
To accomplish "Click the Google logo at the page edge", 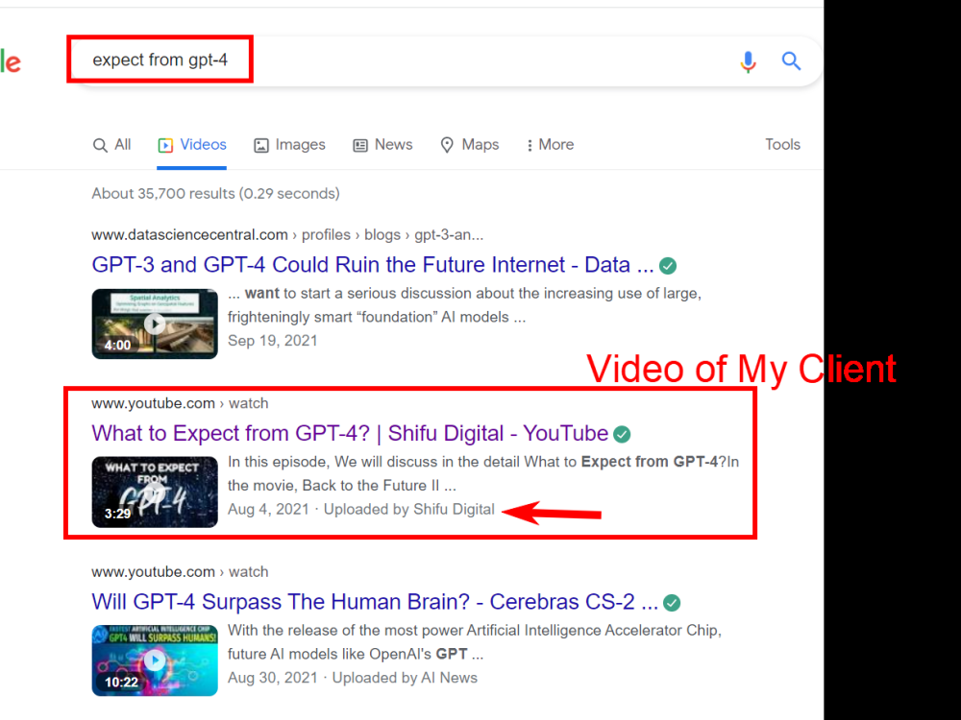I will pyautogui.click(x=11, y=61).
